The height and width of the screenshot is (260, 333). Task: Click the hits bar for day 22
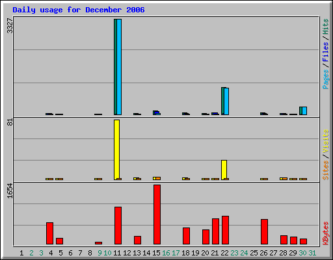[222, 101]
